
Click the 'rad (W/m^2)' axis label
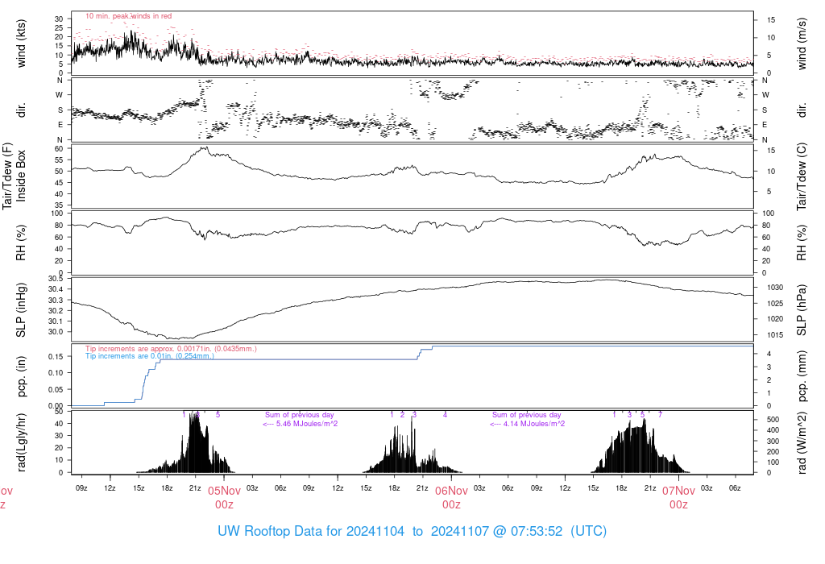(x=802, y=442)
